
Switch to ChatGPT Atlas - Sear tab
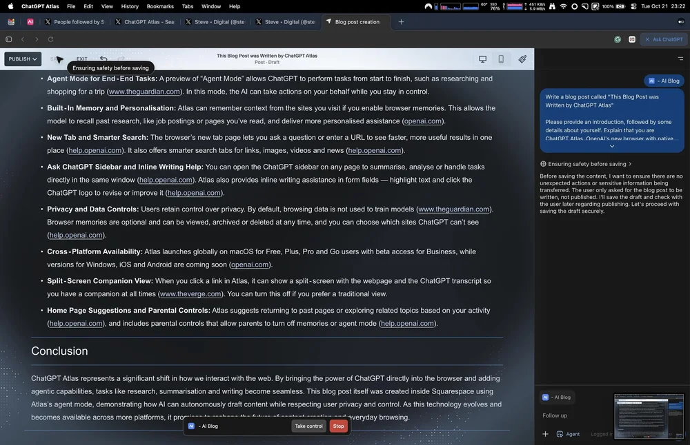click(145, 22)
